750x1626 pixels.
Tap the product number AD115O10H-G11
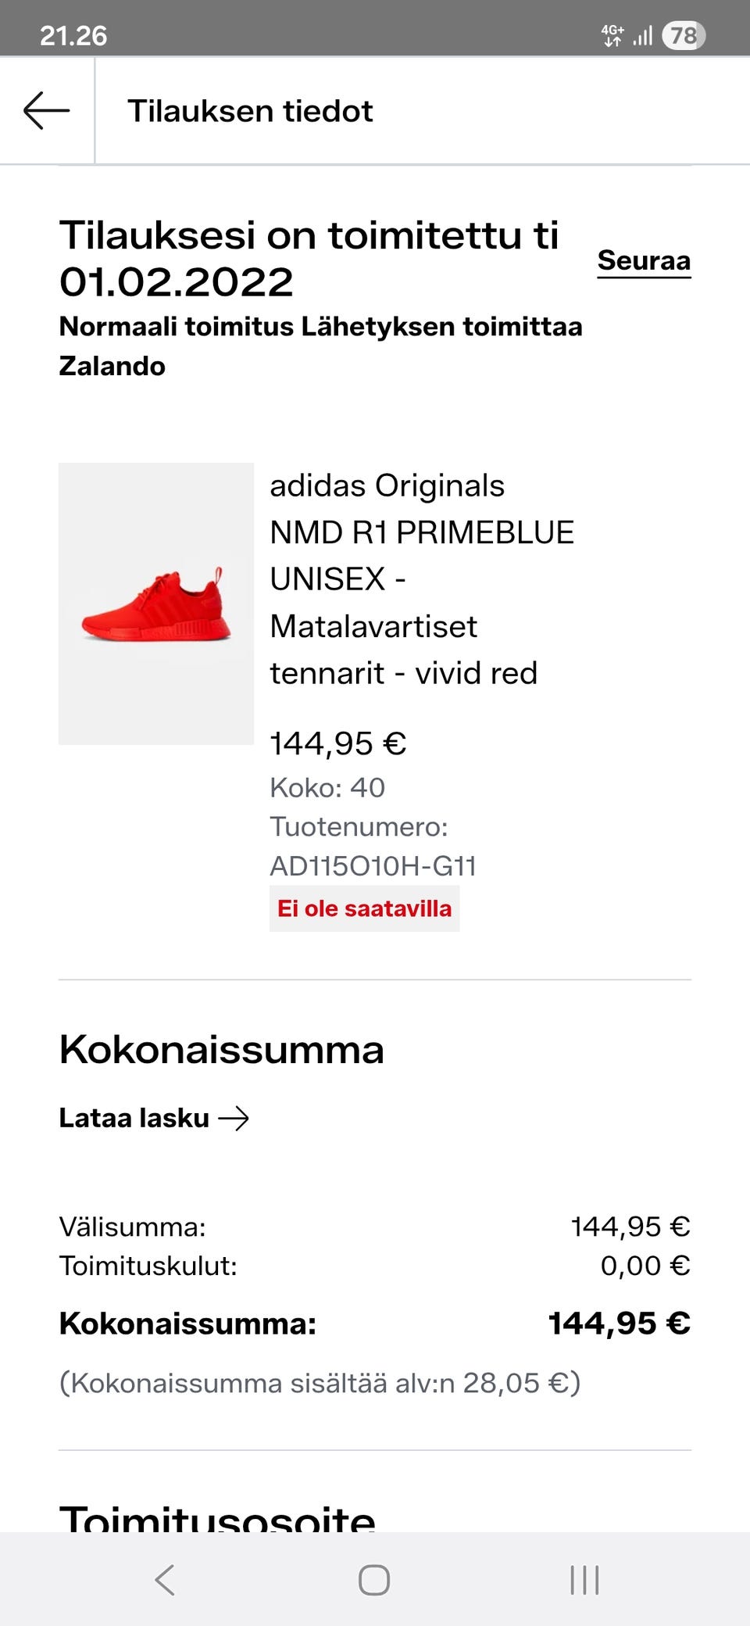coord(373,866)
